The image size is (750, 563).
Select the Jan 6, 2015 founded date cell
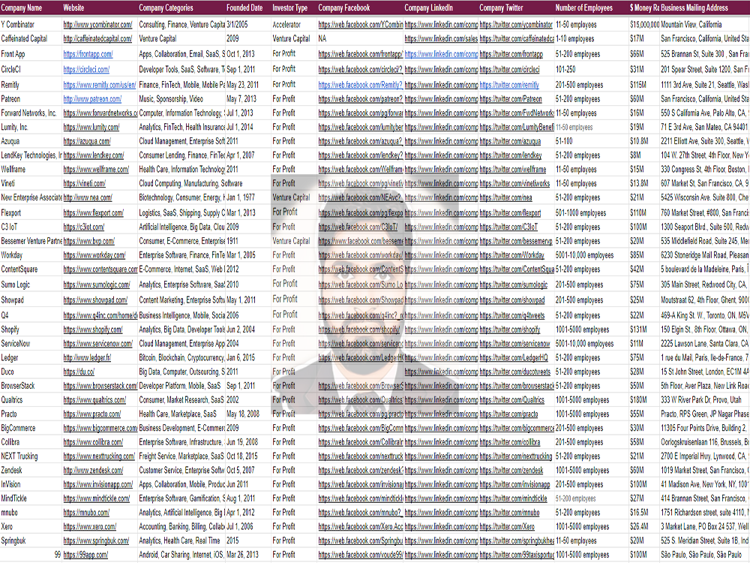[x=241, y=358]
